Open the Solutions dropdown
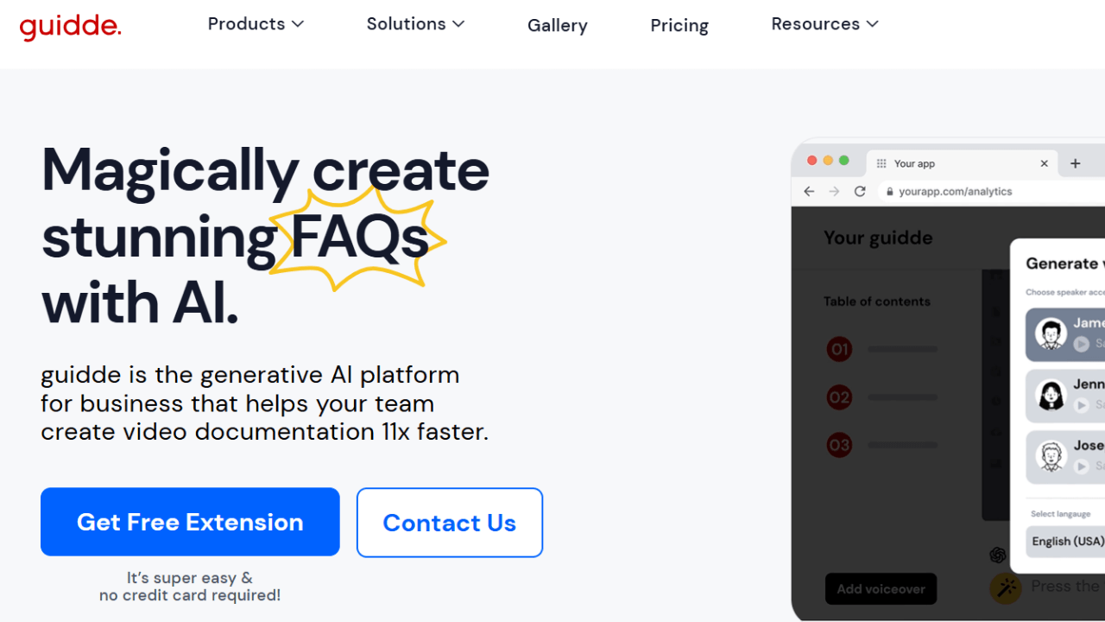The image size is (1105, 622). tap(415, 24)
